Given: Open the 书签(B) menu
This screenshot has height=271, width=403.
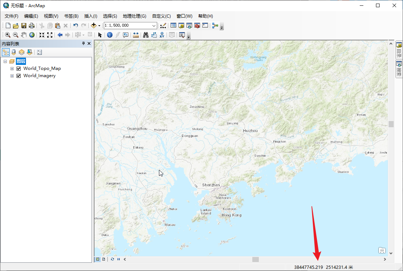Looking at the screenshot, I should tap(71, 16).
